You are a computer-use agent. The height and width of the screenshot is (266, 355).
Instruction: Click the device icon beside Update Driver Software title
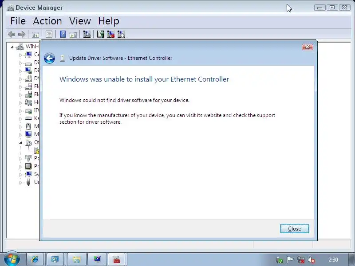(63, 58)
